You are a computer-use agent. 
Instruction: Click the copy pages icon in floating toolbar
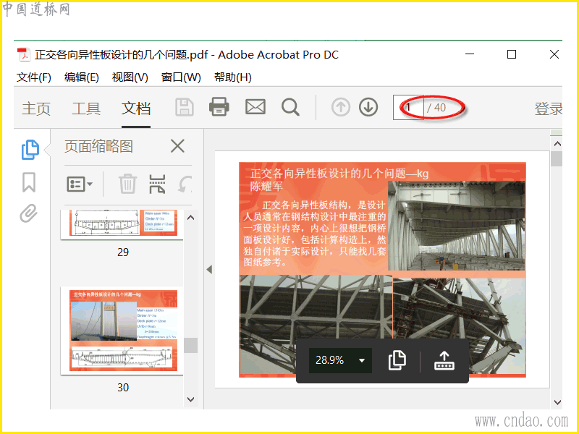coord(397,360)
